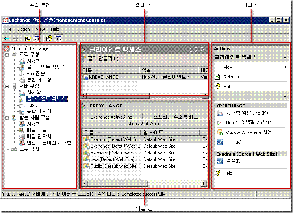This screenshot has width=293, height=213.
Task: Click the Up one level folder icon
Action: click(28, 39)
